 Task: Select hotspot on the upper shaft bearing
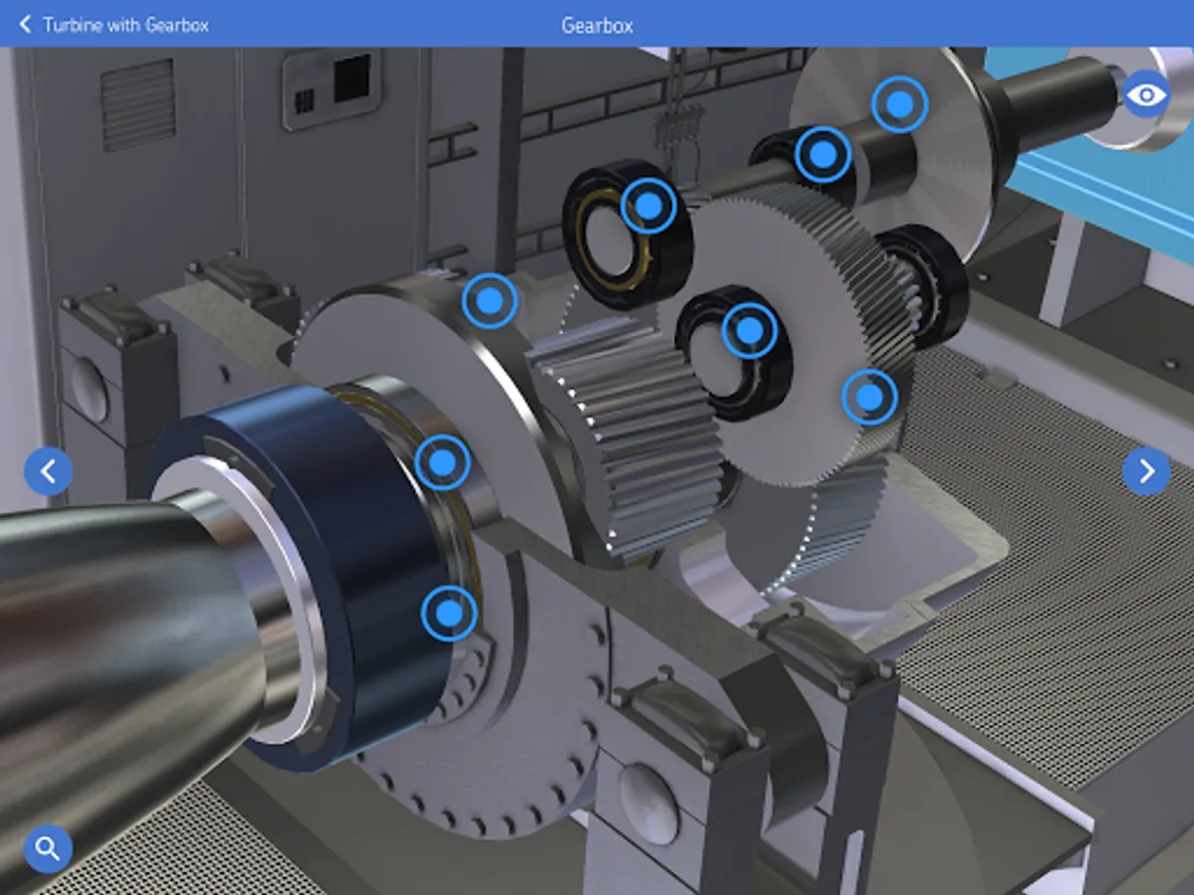click(823, 154)
